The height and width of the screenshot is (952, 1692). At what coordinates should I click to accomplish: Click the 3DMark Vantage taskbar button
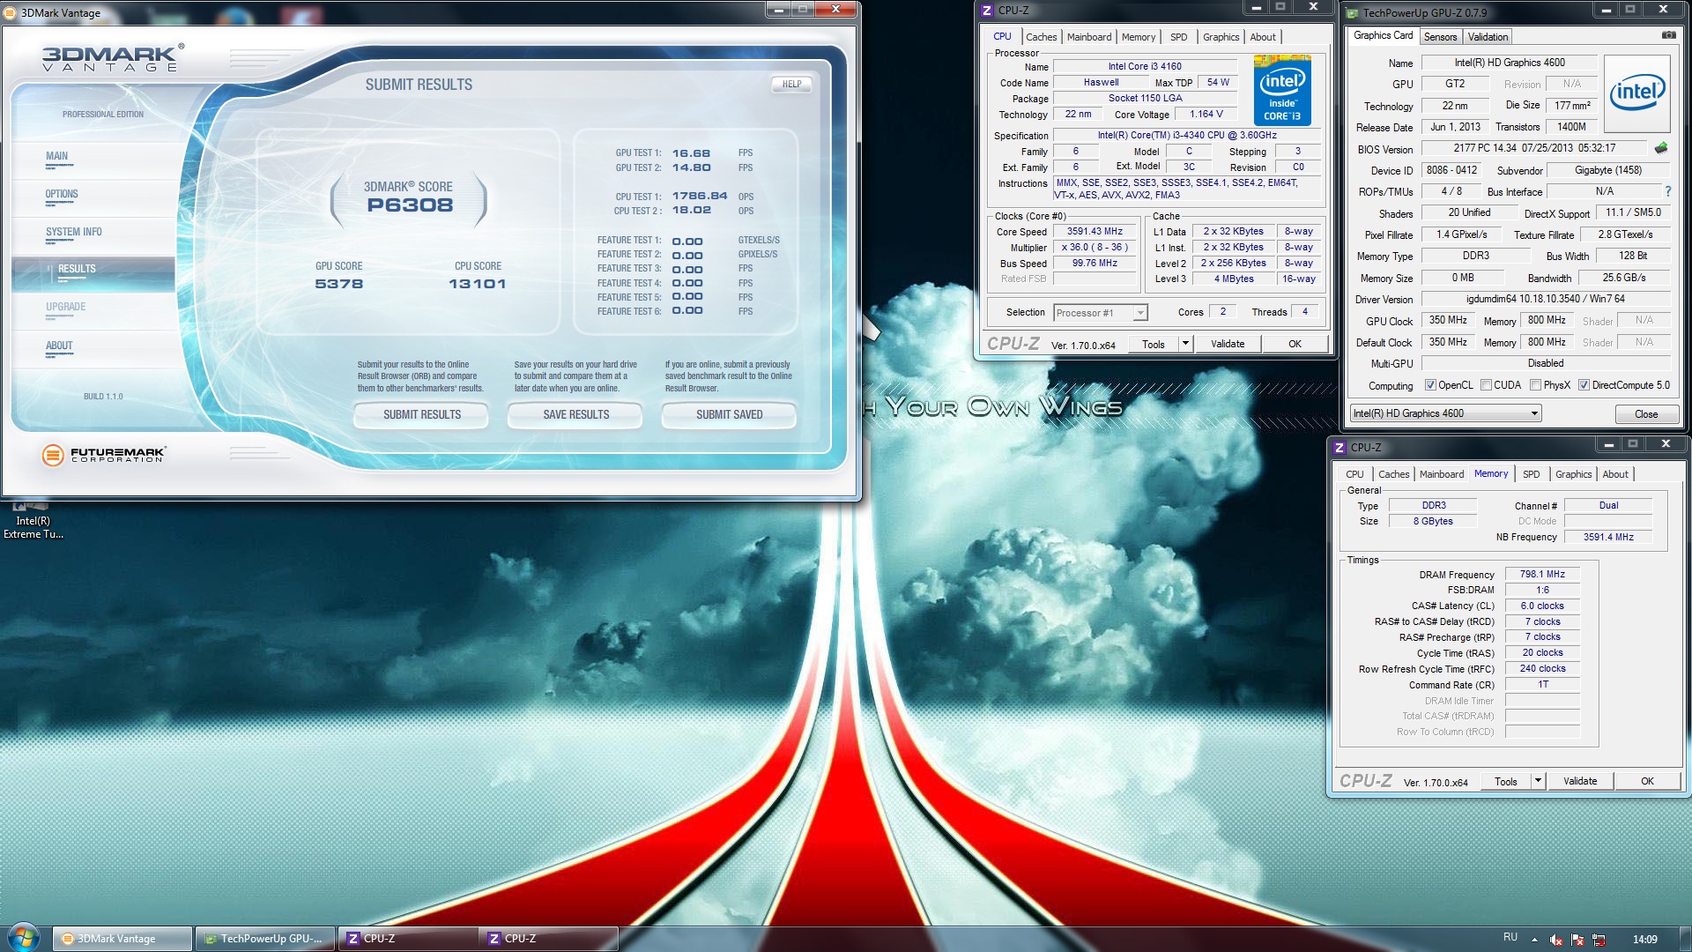pos(122,939)
